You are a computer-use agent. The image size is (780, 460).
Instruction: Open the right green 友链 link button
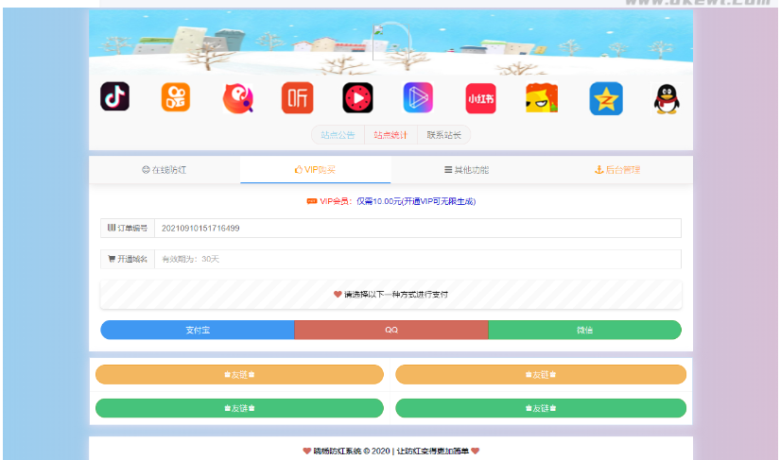541,408
